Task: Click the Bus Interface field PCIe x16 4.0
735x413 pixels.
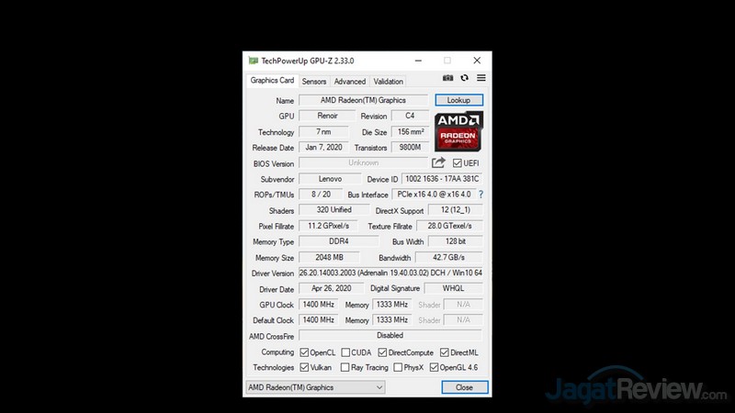Action: [x=434, y=195]
